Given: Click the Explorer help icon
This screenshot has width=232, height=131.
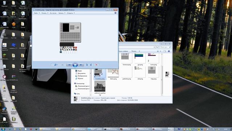Looking at the screenshot, I should tap(169, 51).
